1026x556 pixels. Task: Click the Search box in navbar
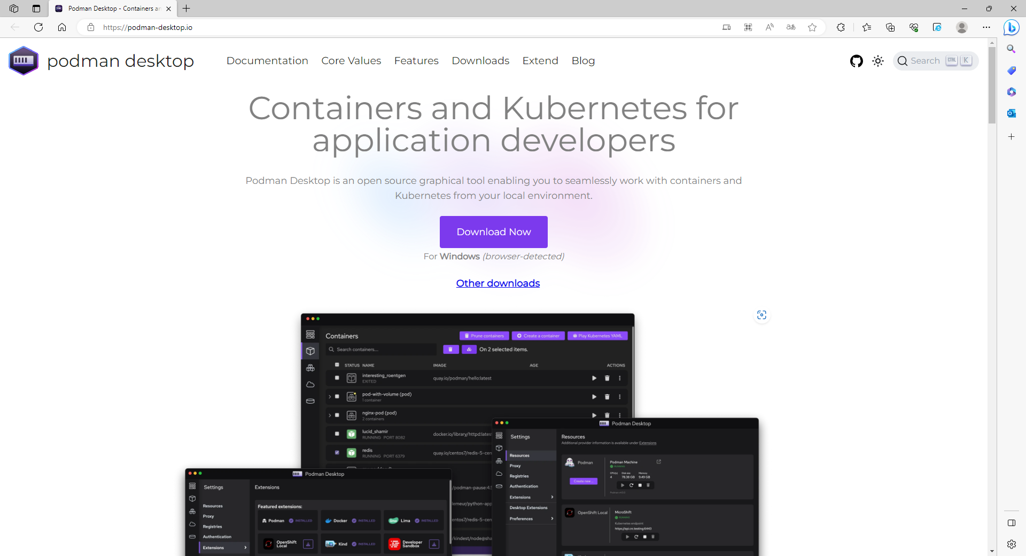coord(935,61)
